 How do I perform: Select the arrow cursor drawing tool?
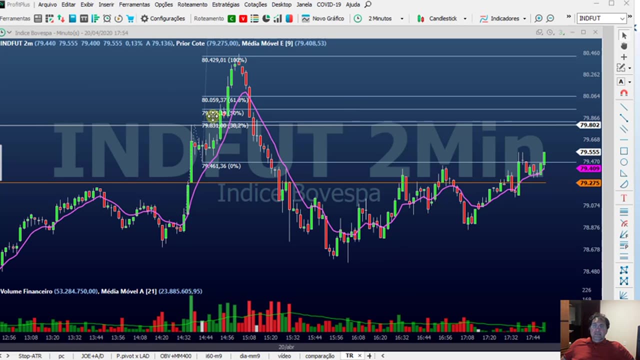coord(624,35)
